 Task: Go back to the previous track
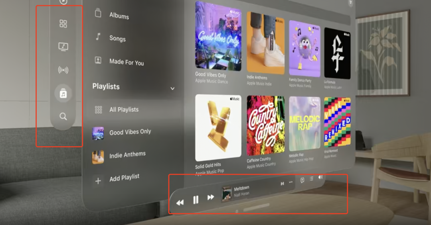[180, 202]
